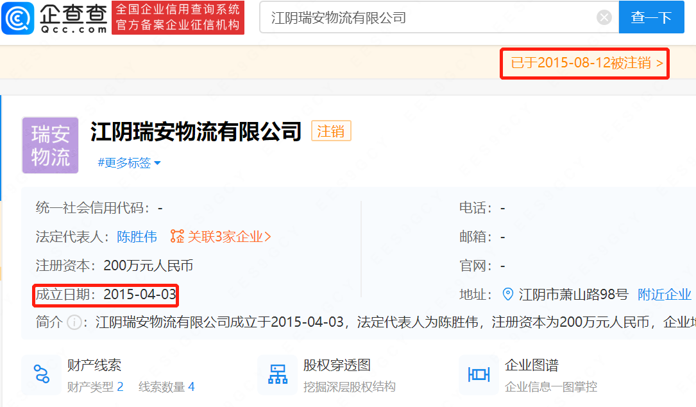Open legal representative 陈胜伟 profile

pyautogui.click(x=137, y=237)
